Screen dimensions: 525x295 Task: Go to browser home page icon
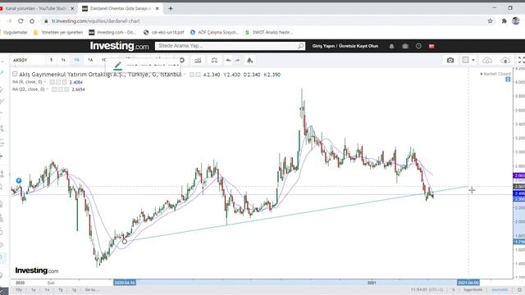32,20
